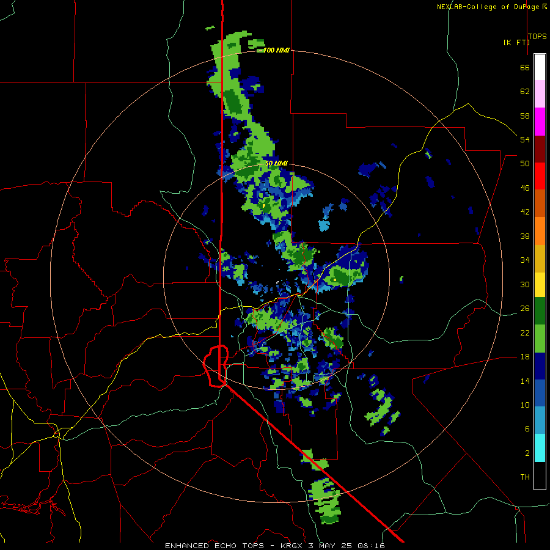The width and height of the screenshot is (550, 550).
Task: Click the magenta 58 kft legend swatch
Action: pyautogui.click(x=540, y=122)
